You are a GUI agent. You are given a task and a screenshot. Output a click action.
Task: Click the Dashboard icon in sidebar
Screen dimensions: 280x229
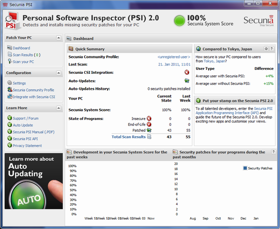click(x=9, y=48)
